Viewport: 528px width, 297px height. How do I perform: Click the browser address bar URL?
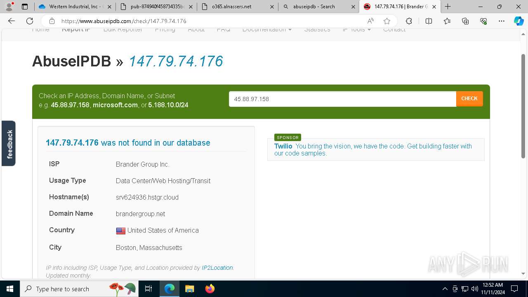click(124, 21)
